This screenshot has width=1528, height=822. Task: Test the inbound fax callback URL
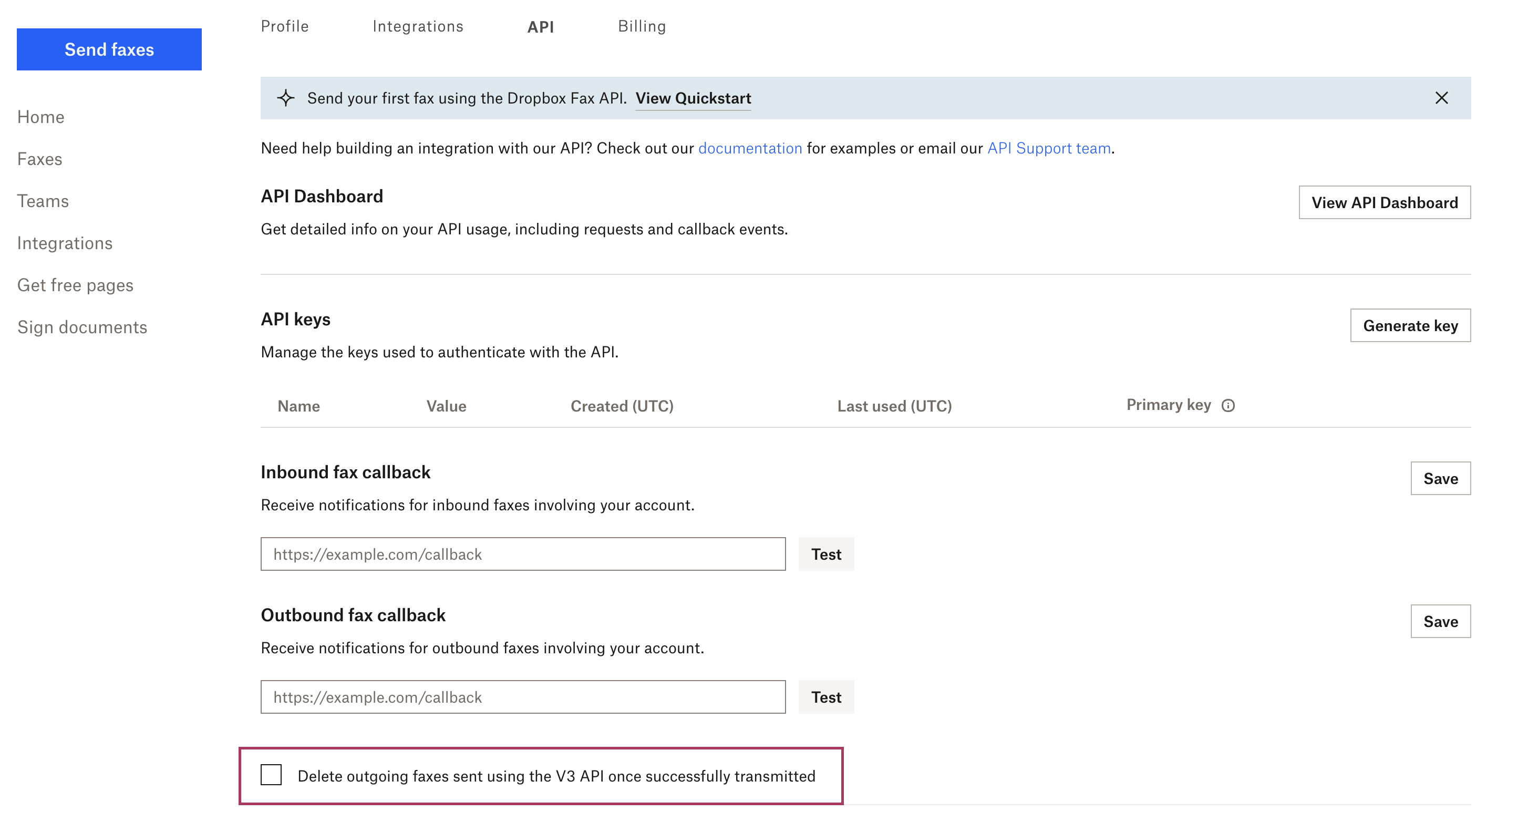tap(825, 554)
